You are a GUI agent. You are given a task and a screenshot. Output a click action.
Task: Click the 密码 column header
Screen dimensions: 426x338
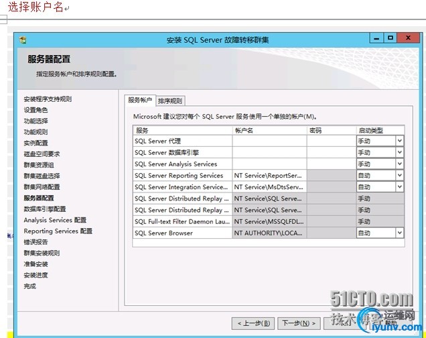pyautogui.click(x=332, y=130)
